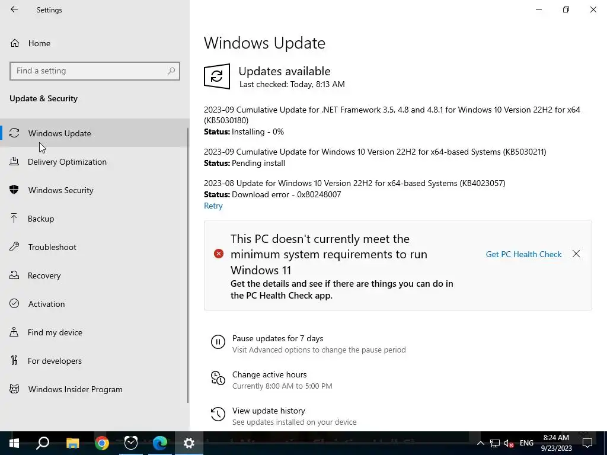Click Retry for the failed KB4023057 update

tap(213, 206)
